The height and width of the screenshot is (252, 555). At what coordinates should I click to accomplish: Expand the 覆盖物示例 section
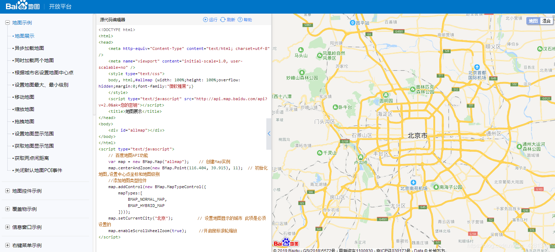coord(7,209)
